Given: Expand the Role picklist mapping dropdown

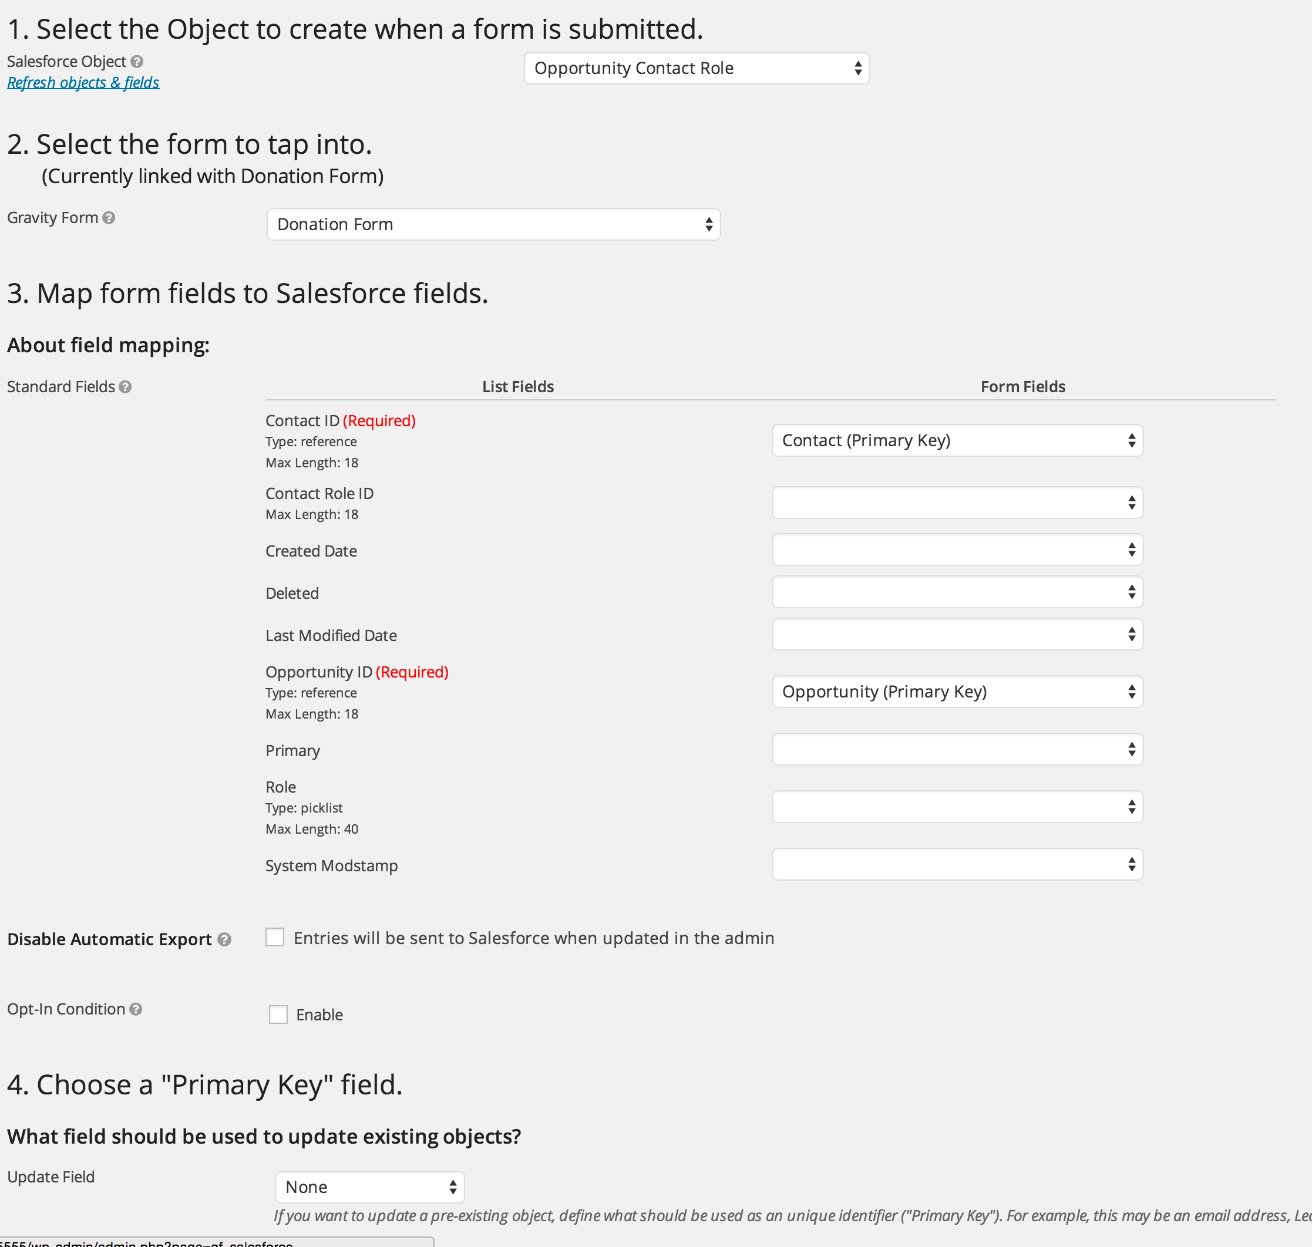Looking at the screenshot, I should coord(957,807).
